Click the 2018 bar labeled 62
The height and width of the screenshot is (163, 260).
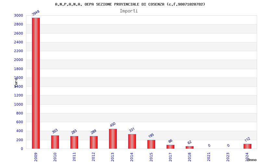pos(190,147)
